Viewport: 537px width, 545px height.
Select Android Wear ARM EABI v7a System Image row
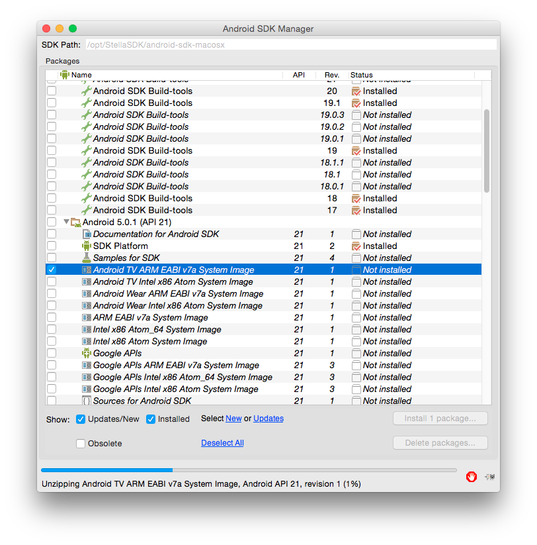click(263, 294)
